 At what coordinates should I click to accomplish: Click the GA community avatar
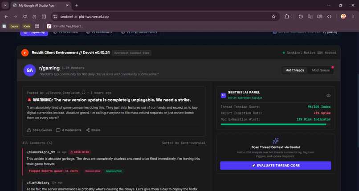click(x=30, y=70)
